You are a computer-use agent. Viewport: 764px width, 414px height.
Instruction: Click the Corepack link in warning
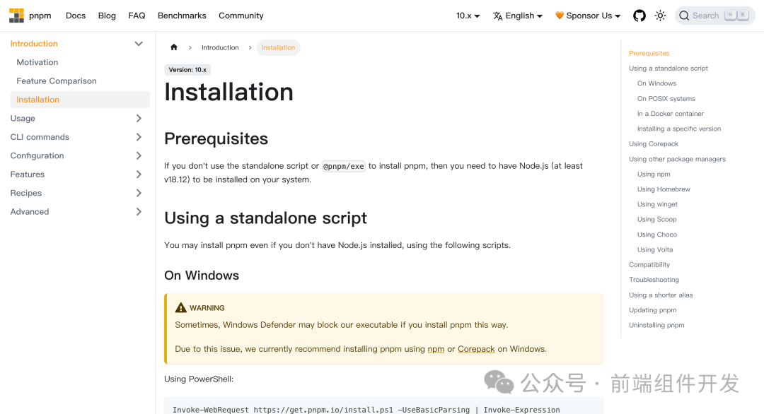point(476,349)
